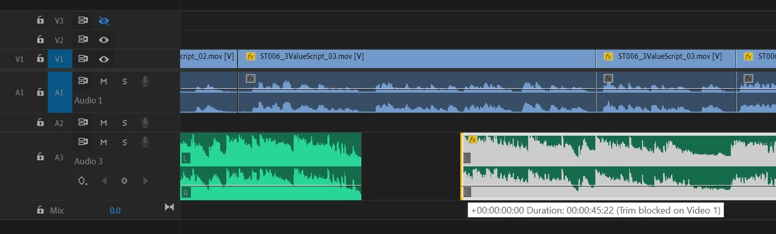Edit the Mix volume value 0.0

coord(115,210)
